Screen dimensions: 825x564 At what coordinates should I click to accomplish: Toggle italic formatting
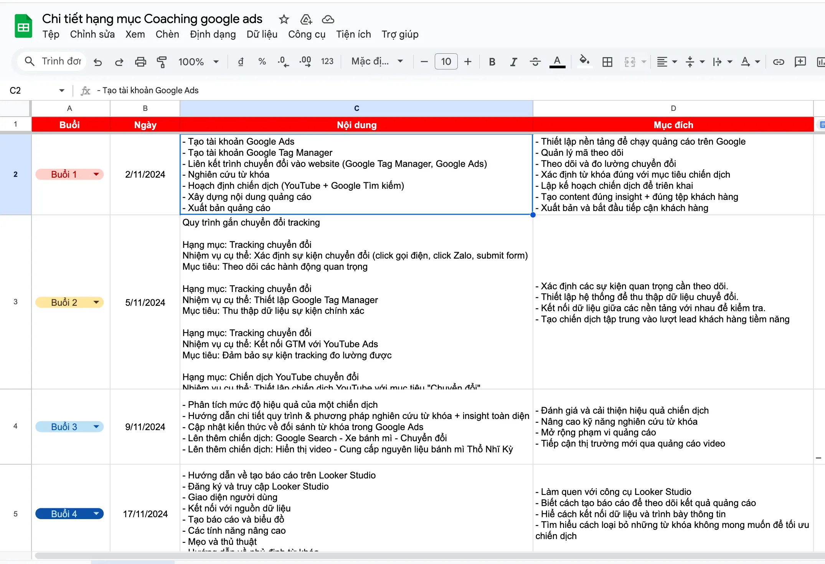tap(514, 61)
